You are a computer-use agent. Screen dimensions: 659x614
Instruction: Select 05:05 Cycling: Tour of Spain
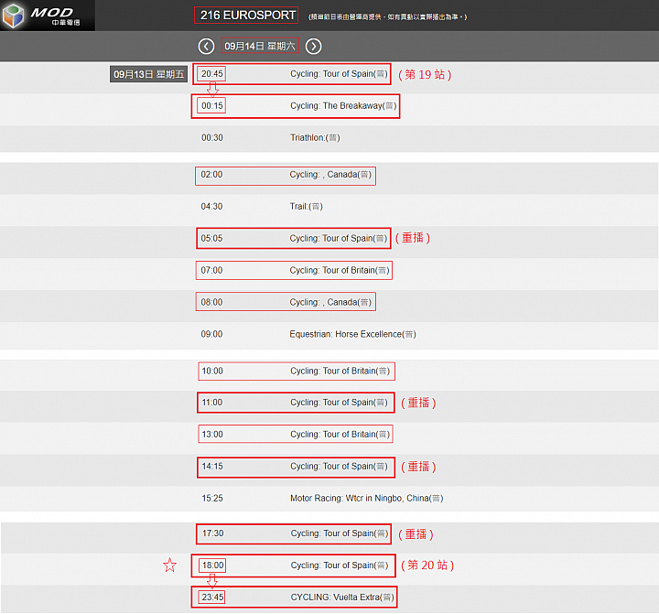tap(294, 238)
